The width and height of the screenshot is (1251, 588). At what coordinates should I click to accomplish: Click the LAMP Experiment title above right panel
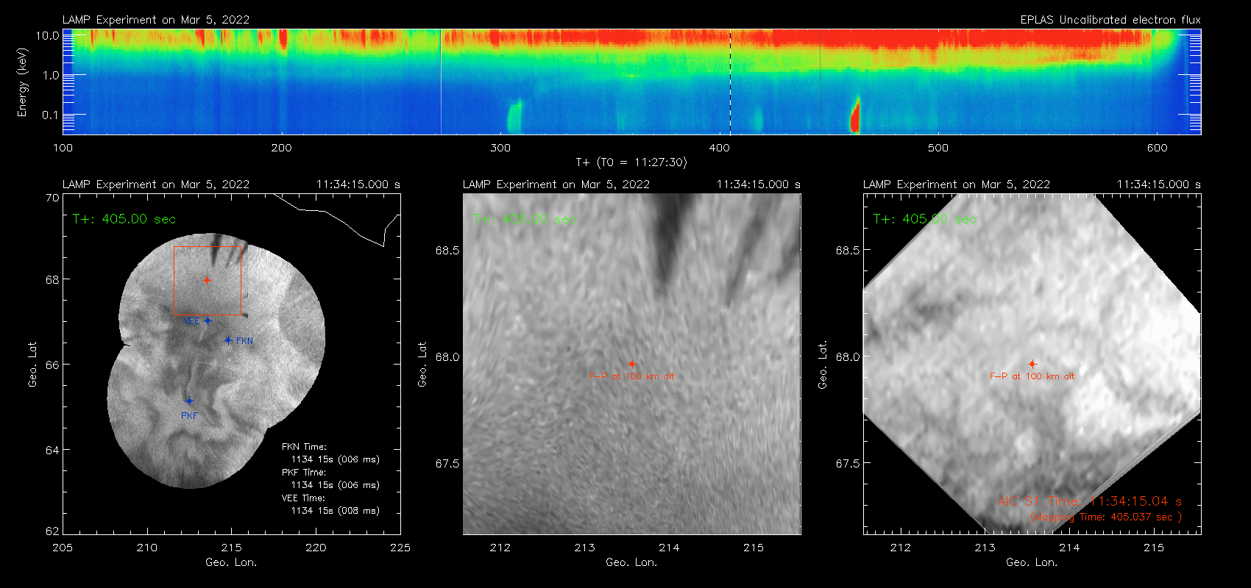click(957, 184)
